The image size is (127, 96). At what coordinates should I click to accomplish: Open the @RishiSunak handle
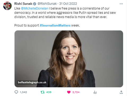(47, 4)
